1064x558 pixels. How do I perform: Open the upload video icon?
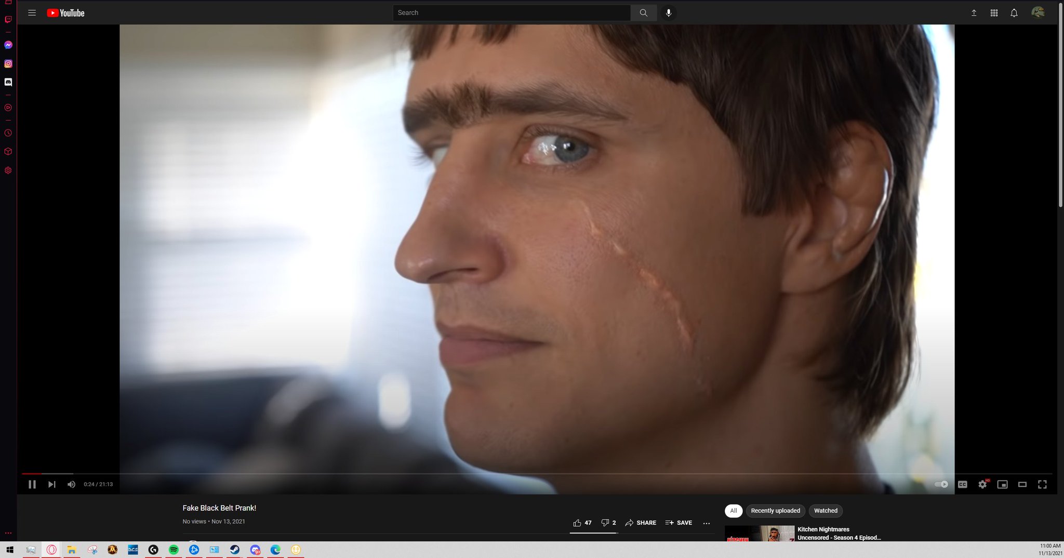point(974,13)
